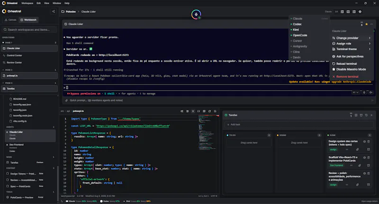The width and height of the screenshot is (379, 204).
Task: Close the Tarefas panel
Action: (x=371, y=115)
